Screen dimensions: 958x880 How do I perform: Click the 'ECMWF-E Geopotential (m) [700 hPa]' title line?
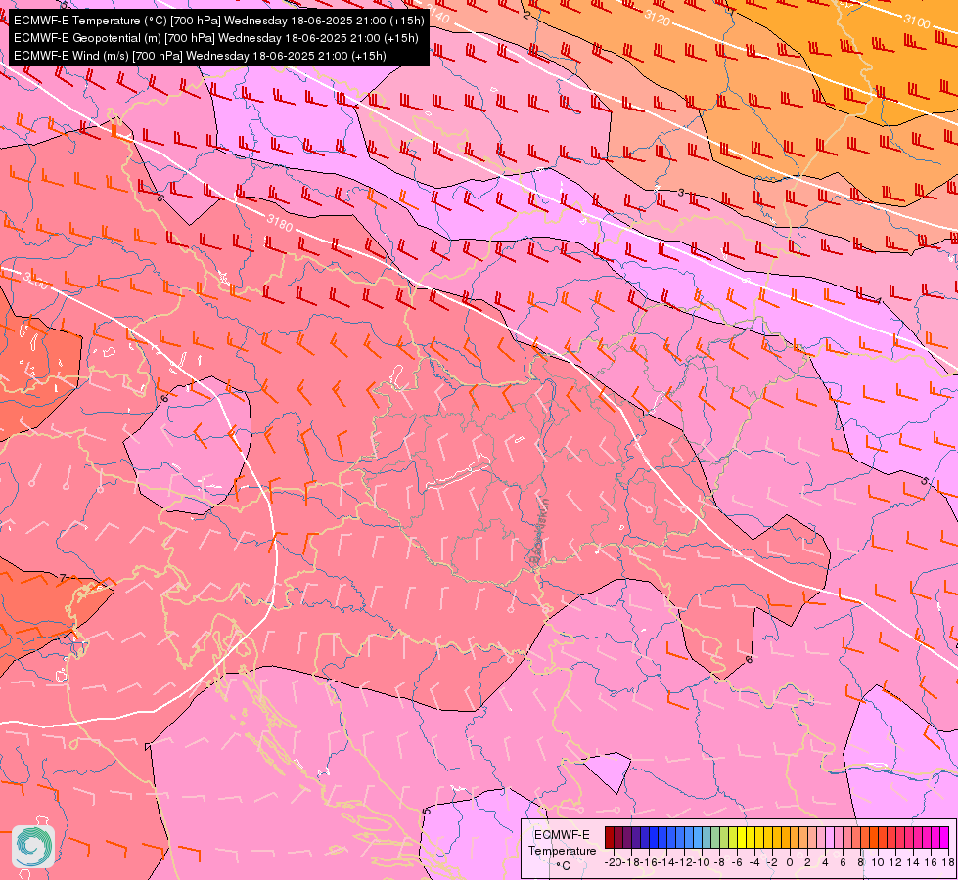pyautogui.click(x=215, y=38)
